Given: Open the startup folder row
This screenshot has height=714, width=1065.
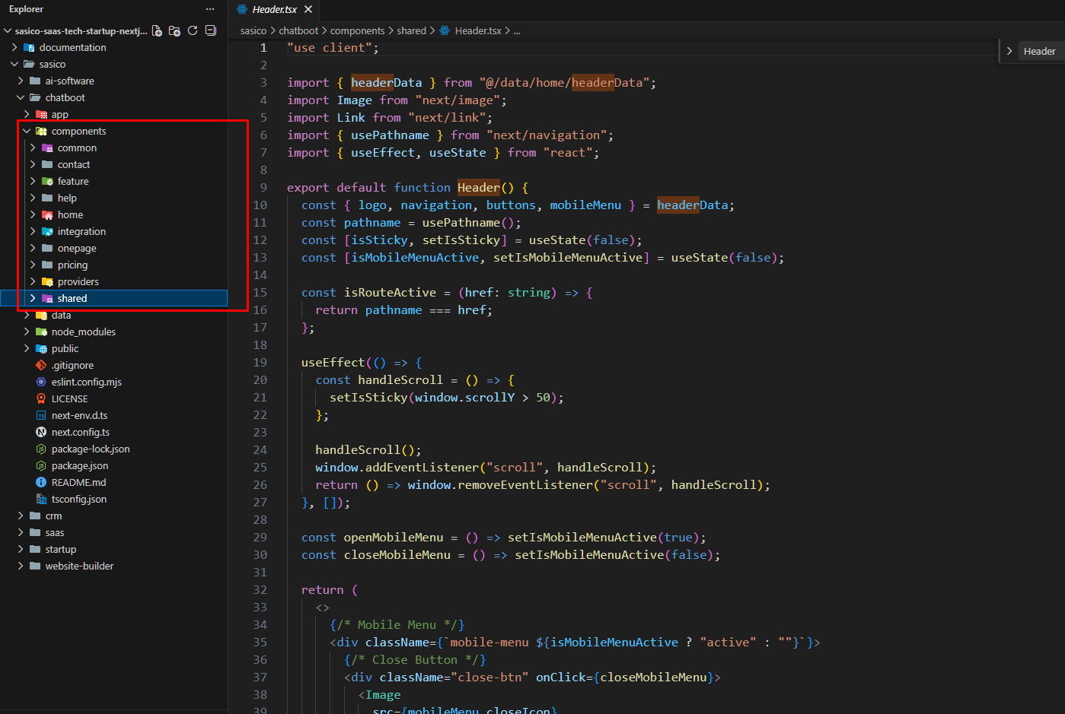Looking at the screenshot, I should tap(114, 549).
